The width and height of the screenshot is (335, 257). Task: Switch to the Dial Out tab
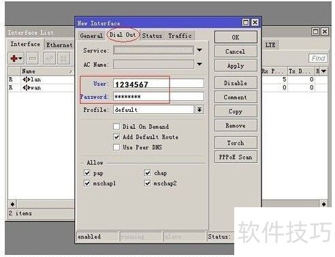click(x=123, y=35)
